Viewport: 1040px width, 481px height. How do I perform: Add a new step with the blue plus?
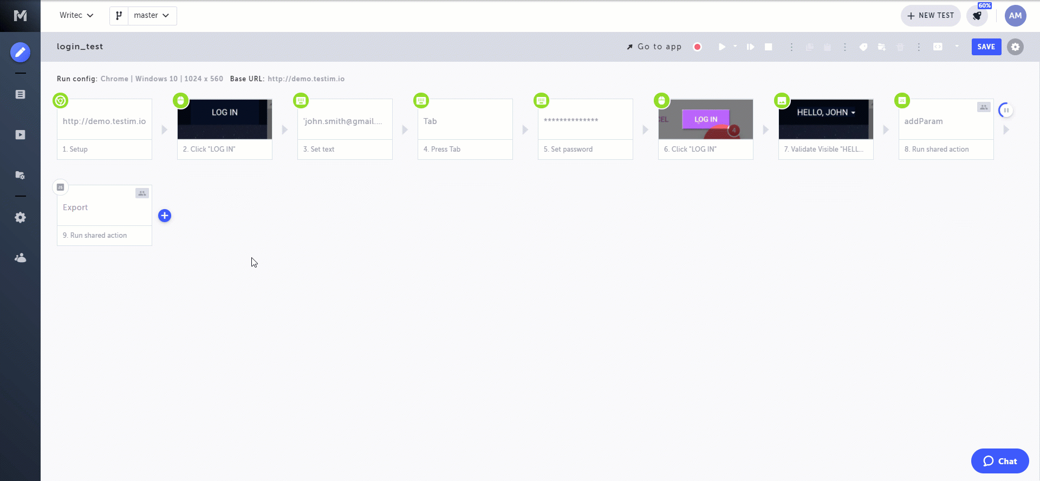(x=165, y=216)
